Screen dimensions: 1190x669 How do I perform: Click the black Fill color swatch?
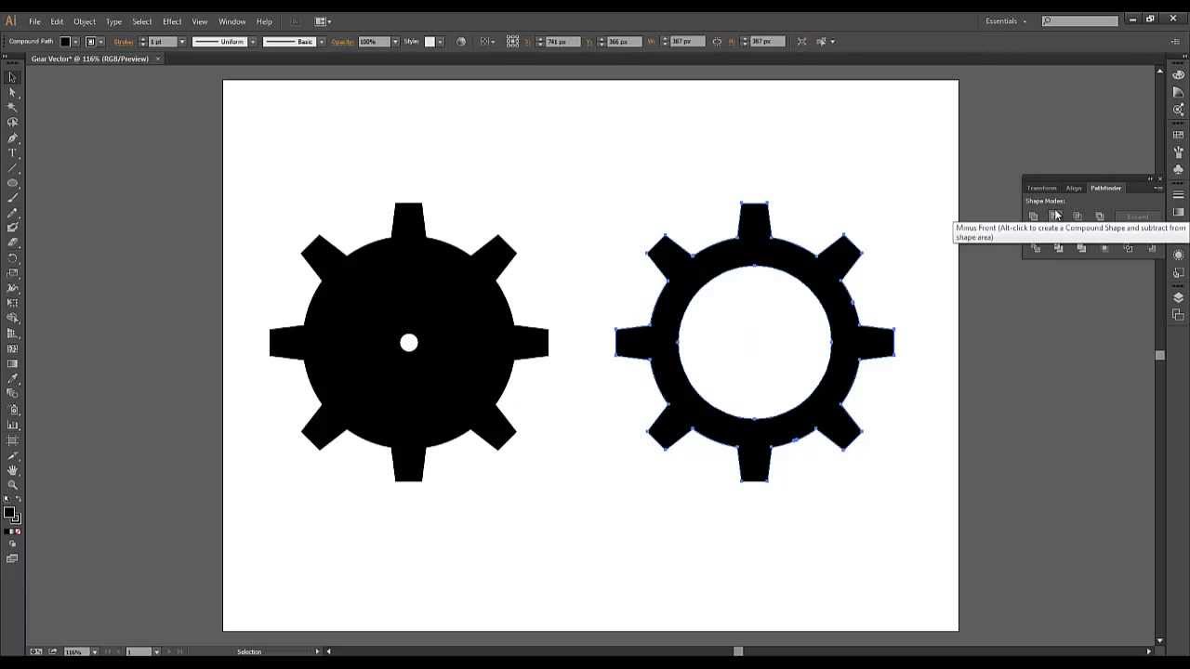pos(65,41)
